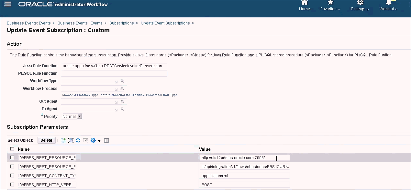Edit the application/xml value field

(x=245, y=176)
